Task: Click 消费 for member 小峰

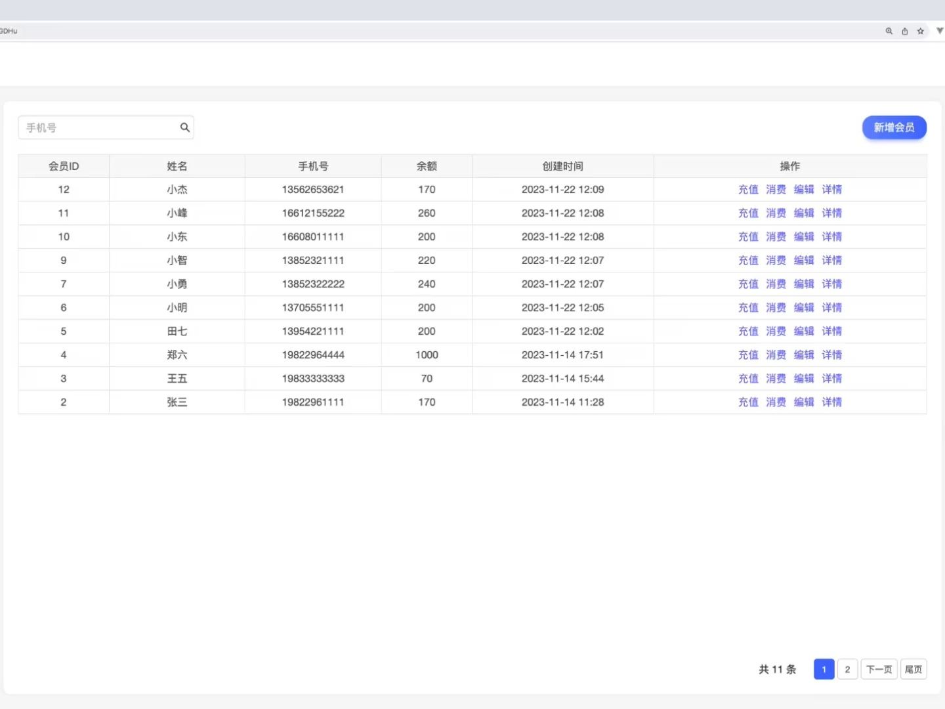Action: click(x=776, y=213)
